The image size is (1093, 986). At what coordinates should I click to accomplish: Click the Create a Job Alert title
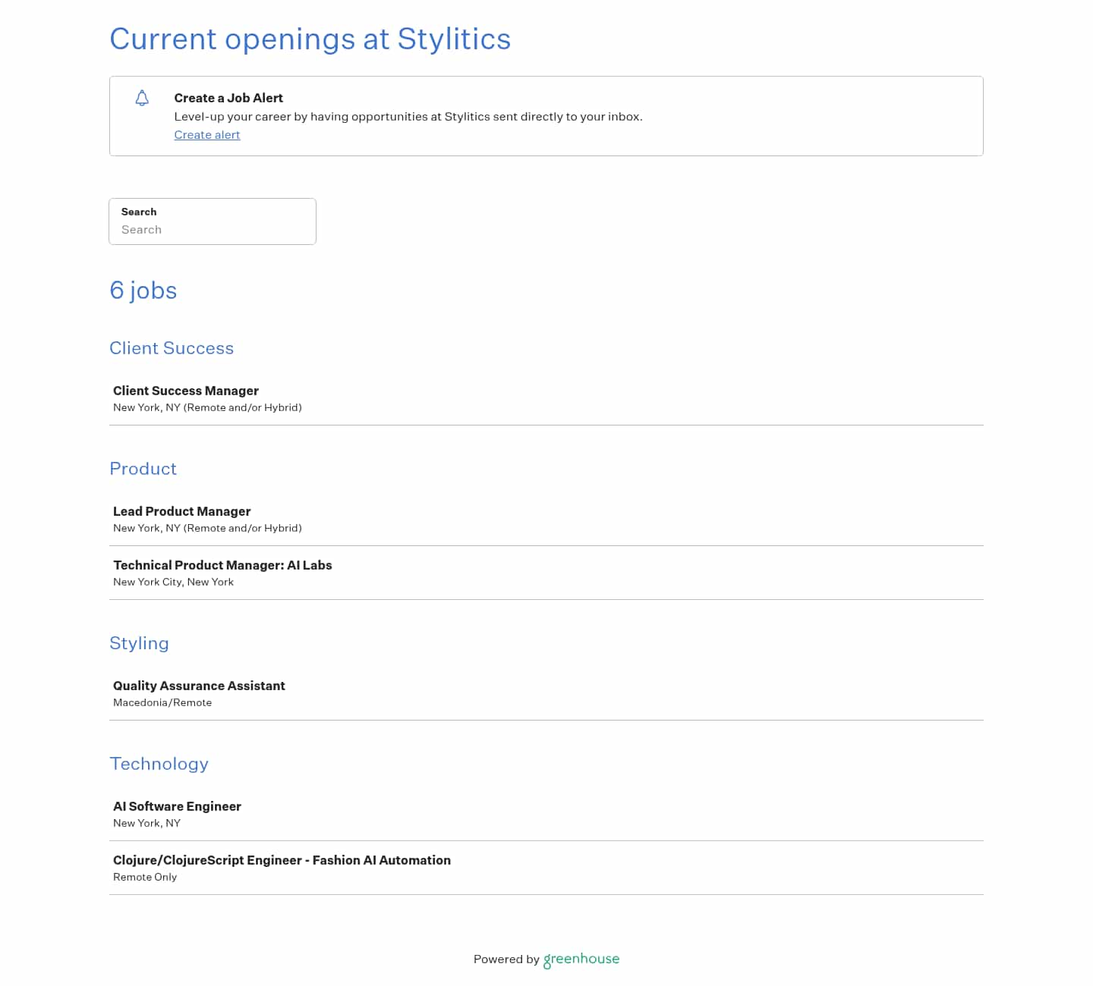pos(228,98)
